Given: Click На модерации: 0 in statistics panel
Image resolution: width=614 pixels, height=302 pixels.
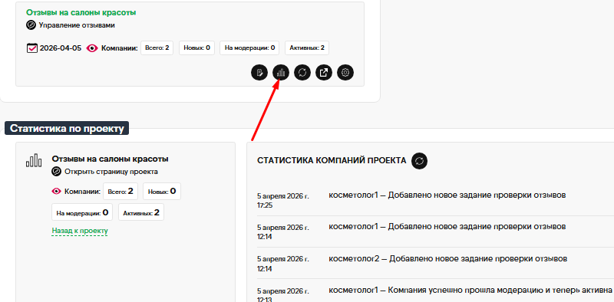Looking at the screenshot, I should 82,212.
